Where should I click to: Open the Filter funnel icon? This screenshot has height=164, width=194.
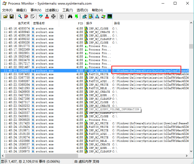[41, 16]
